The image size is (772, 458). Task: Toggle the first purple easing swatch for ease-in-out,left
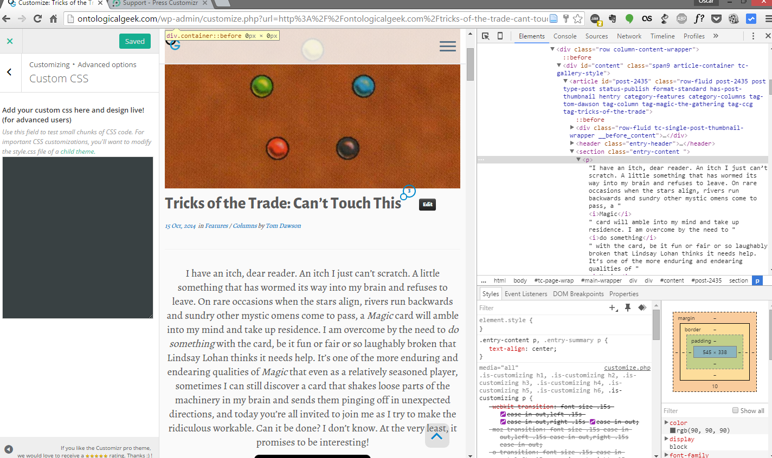[x=503, y=414]
